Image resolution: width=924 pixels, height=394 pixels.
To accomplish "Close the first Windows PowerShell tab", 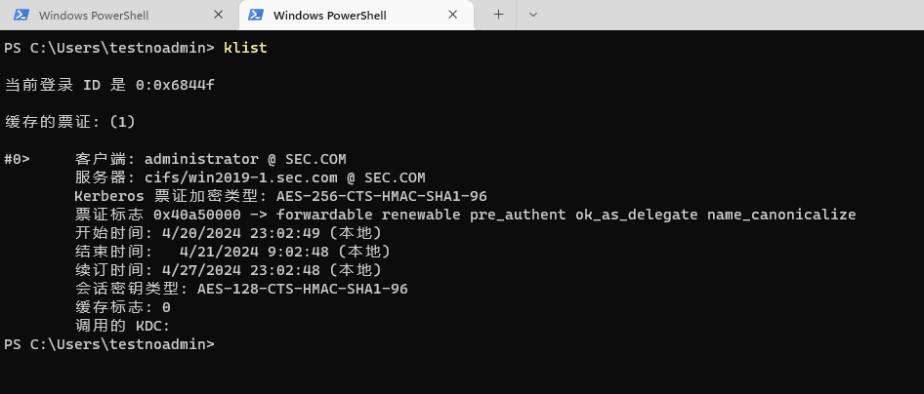I will [217, 15].
